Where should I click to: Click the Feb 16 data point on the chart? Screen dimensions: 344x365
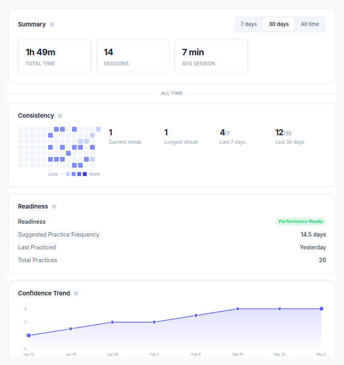click(238, 309)
